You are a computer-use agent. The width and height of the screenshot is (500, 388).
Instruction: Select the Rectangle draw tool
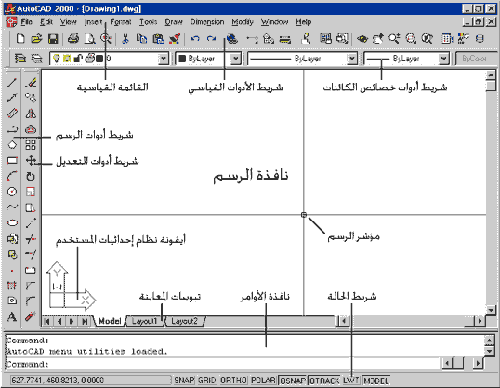12,160
